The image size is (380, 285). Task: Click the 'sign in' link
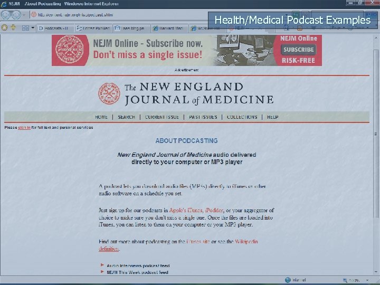click(x=24, y=128)
